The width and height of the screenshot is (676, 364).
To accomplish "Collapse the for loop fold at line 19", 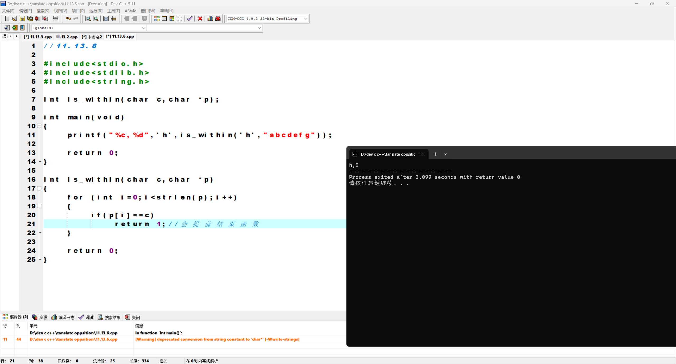I will (39, 206).
